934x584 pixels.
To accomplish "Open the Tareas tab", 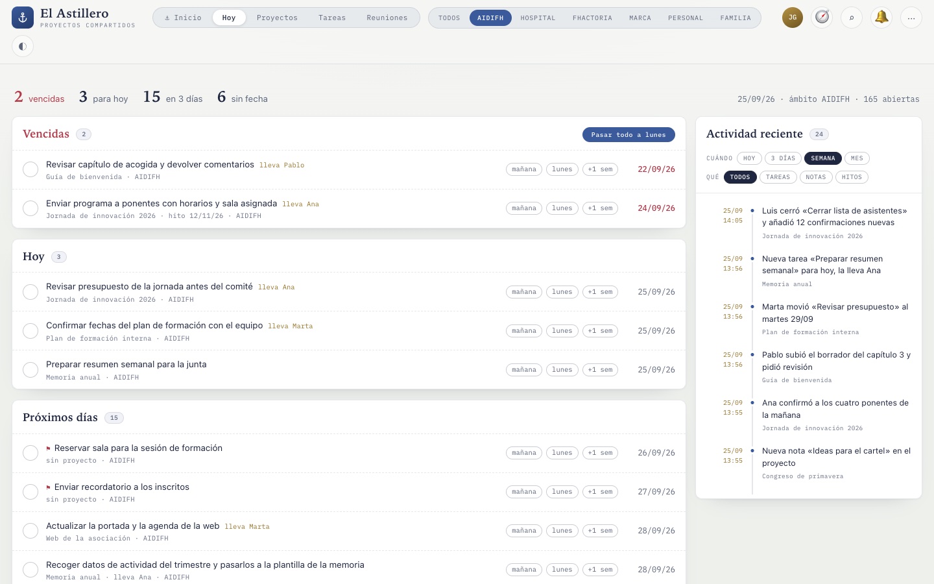I will (332, 18).
